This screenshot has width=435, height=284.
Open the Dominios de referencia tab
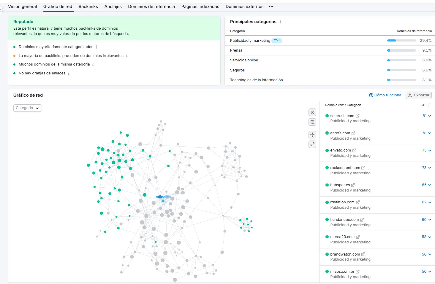point(151,7)
